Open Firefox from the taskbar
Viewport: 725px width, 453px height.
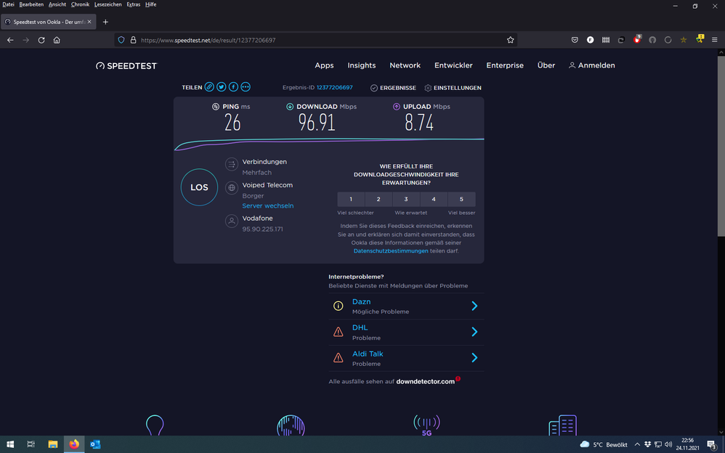pos(74,444)
